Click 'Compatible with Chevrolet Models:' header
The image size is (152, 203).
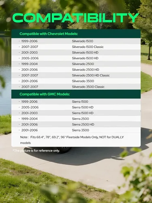(x=49, y=34)
